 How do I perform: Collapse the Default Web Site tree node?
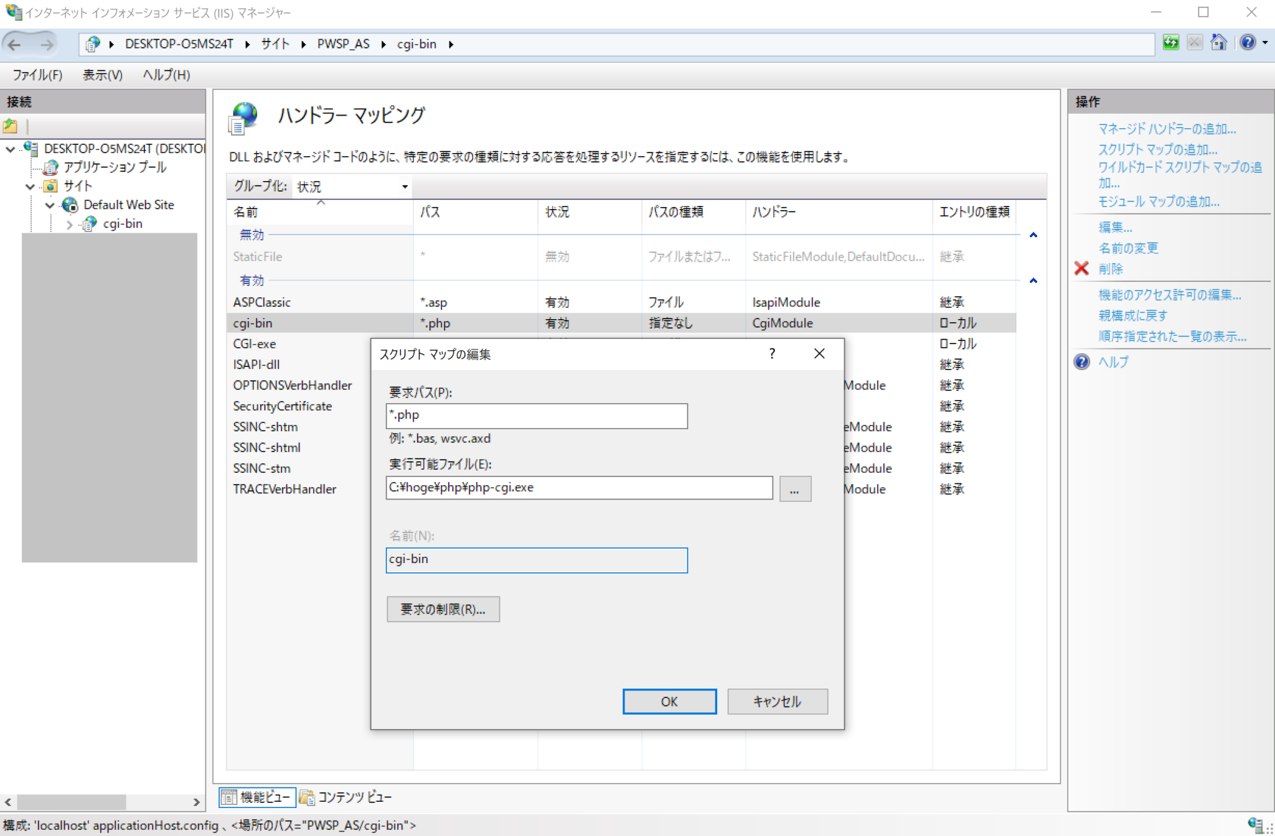50,205
